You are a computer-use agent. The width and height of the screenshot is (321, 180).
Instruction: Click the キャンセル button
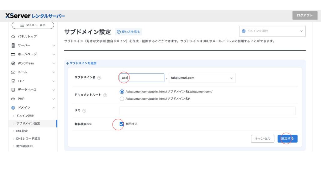[x=262, y=138]
